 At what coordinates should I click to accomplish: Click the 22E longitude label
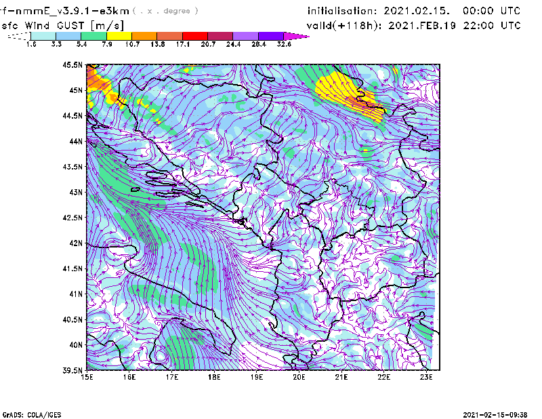pyautogui.click(x=384, y=377)
